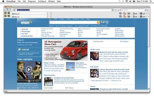Viewport: 154px width, 96px height.
Task: Toggle playback with small video control-bar play button
Action: point(29,81)
